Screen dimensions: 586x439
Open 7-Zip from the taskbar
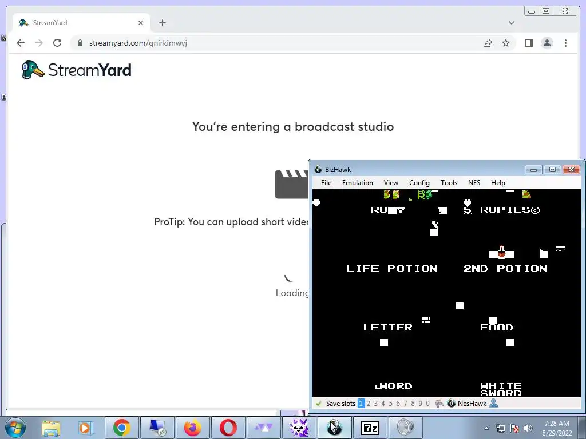click(370, 428)
